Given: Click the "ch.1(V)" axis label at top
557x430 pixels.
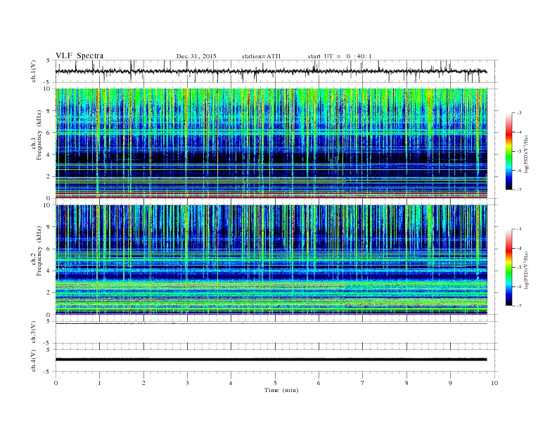Looking at the screenshot, I should point(34,72).
